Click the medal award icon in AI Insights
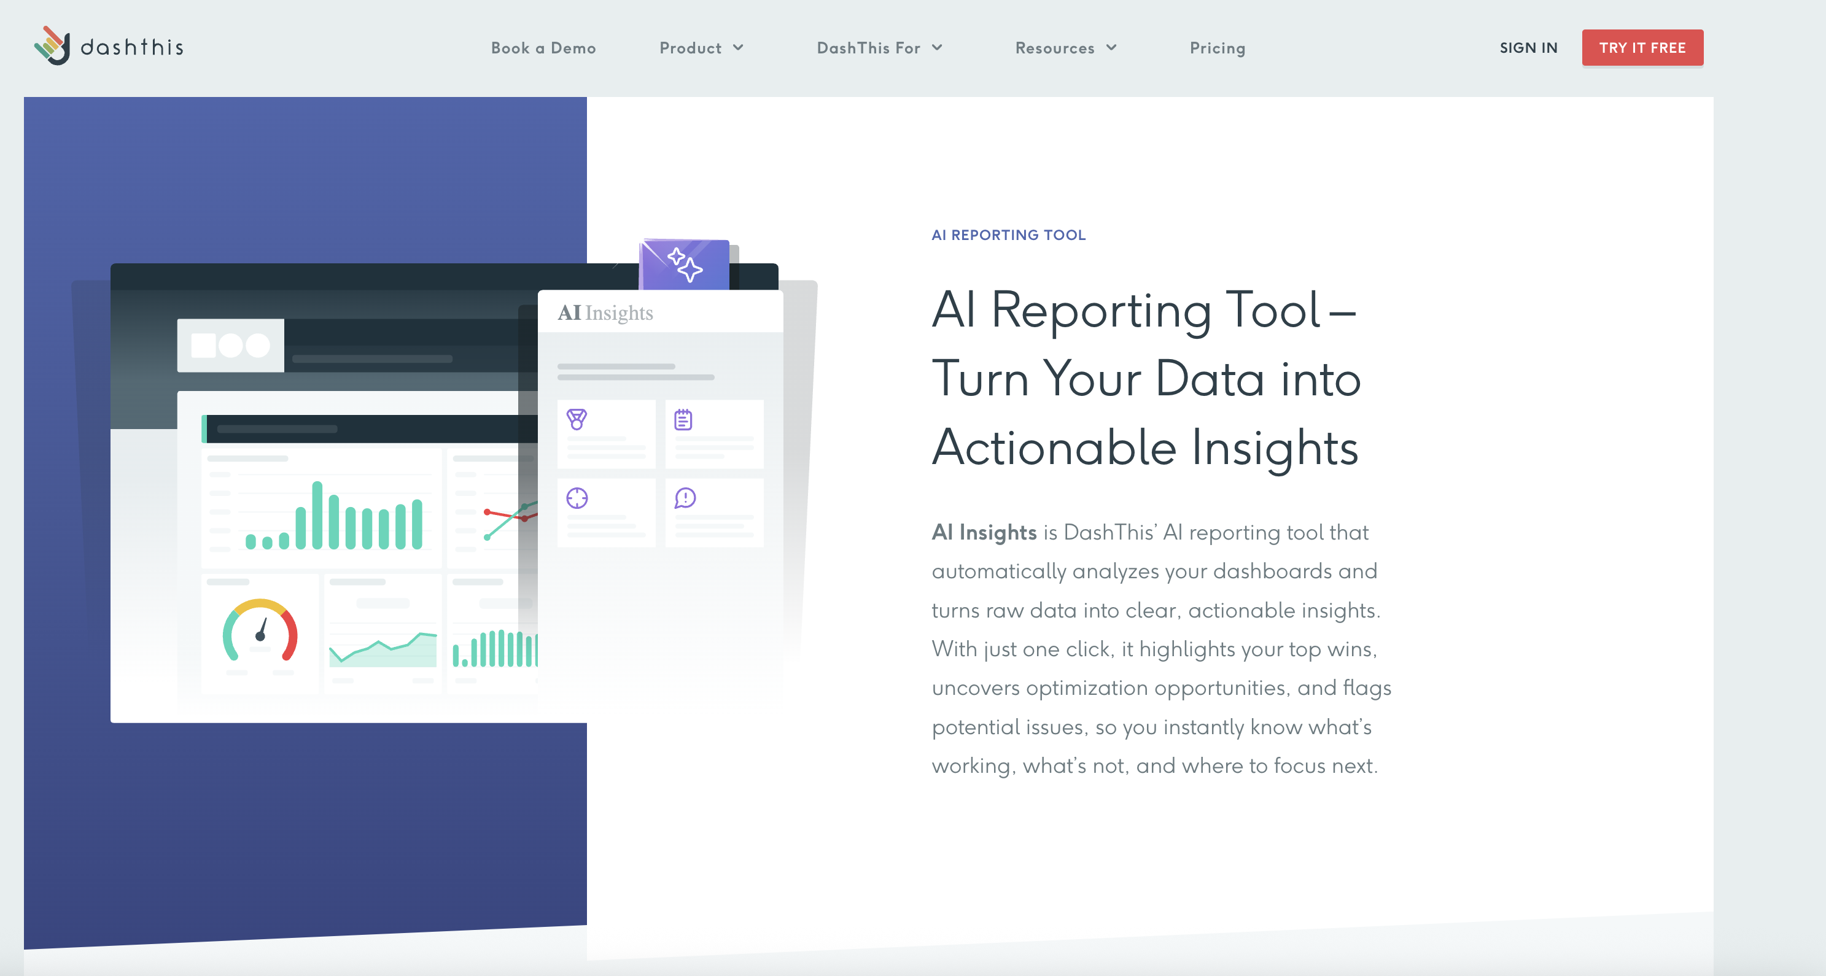This screenshot has width=1826, height=976. pos(577,420)
